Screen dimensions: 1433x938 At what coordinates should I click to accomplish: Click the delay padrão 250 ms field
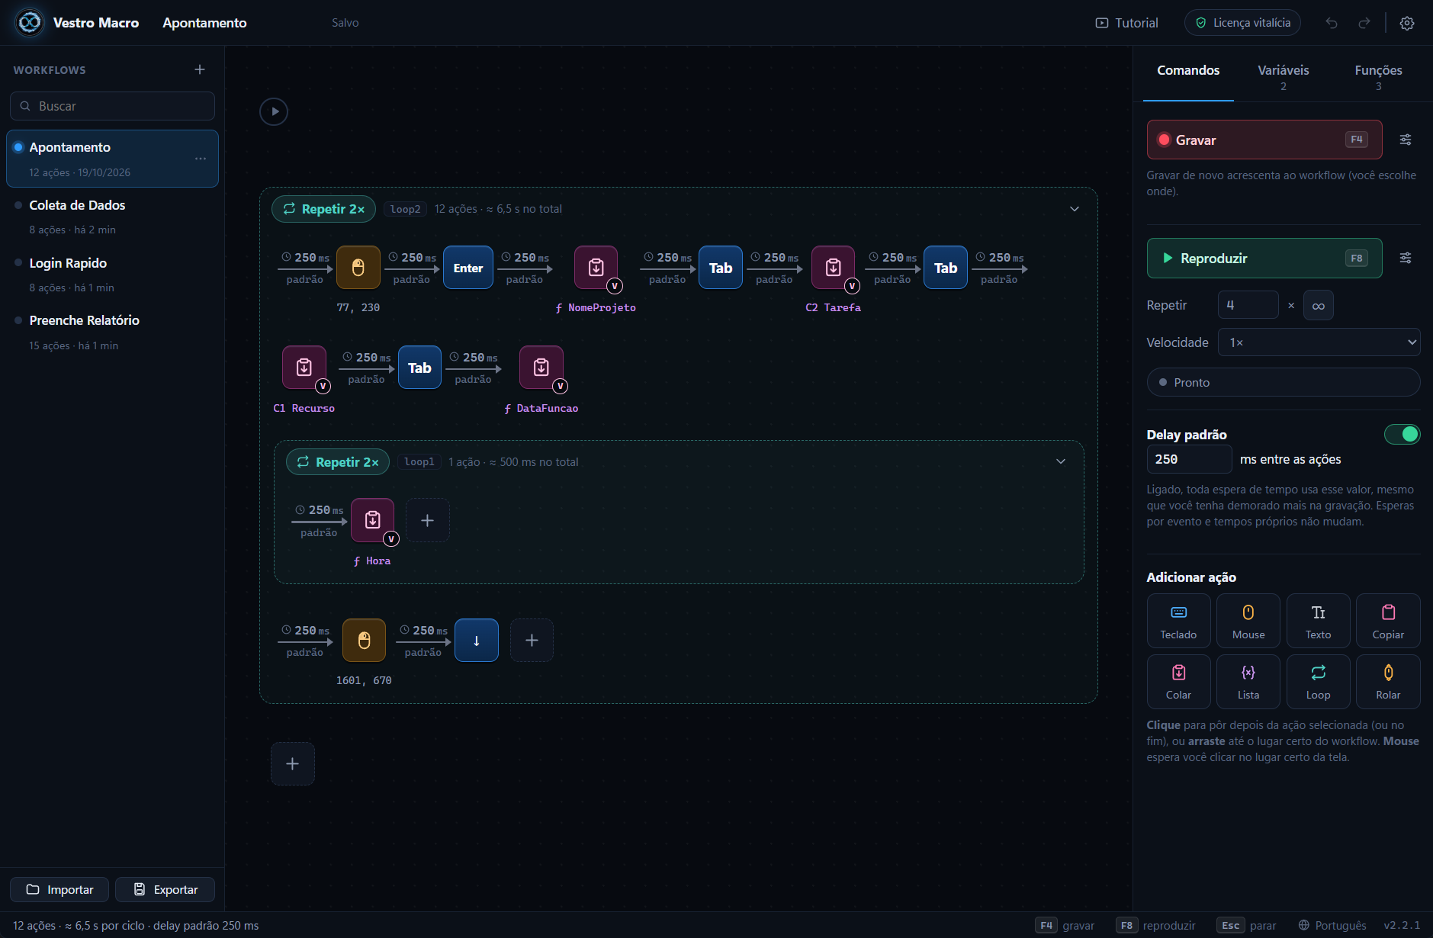[x=1189, y=459]
